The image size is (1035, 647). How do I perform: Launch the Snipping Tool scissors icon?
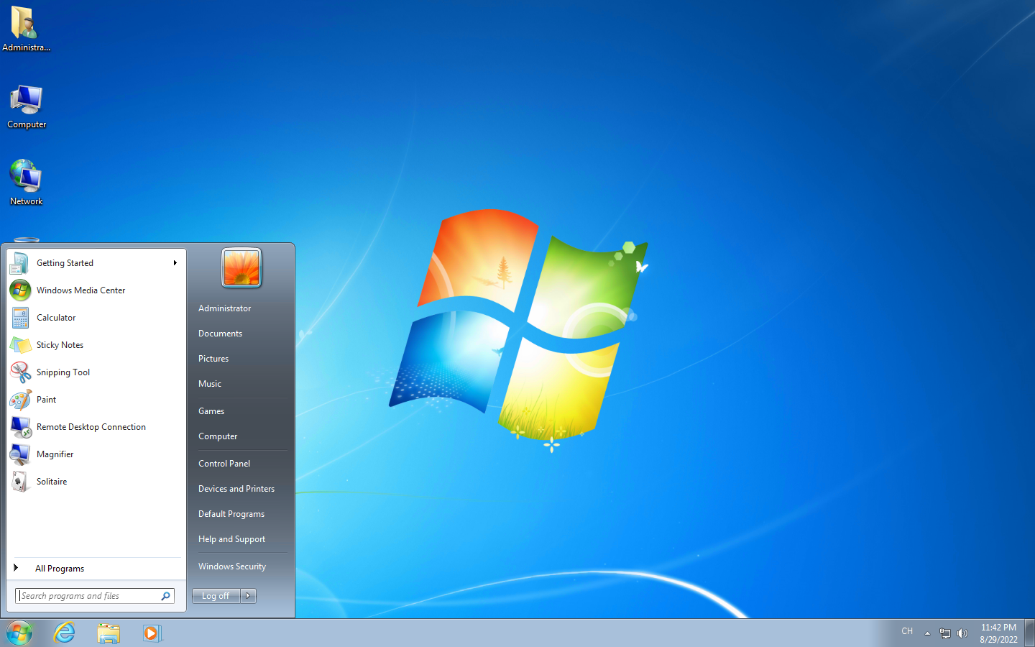click(20, 372)
